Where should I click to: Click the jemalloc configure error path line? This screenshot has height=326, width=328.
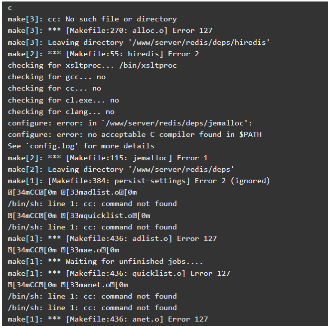130,123
